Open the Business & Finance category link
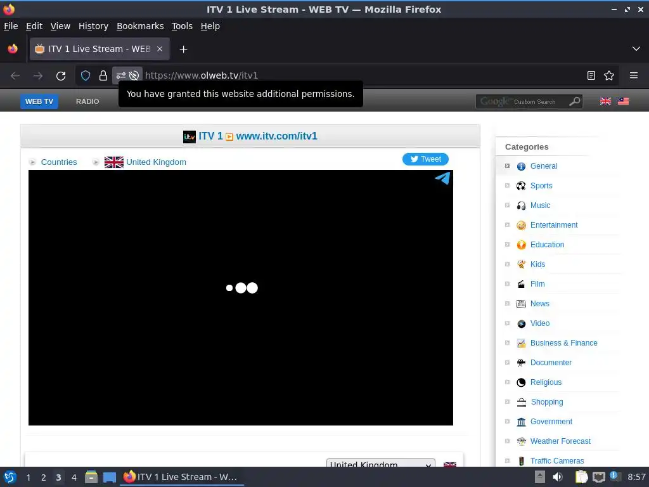The height and width of the screenshot is (487, 649). (563, 343)
